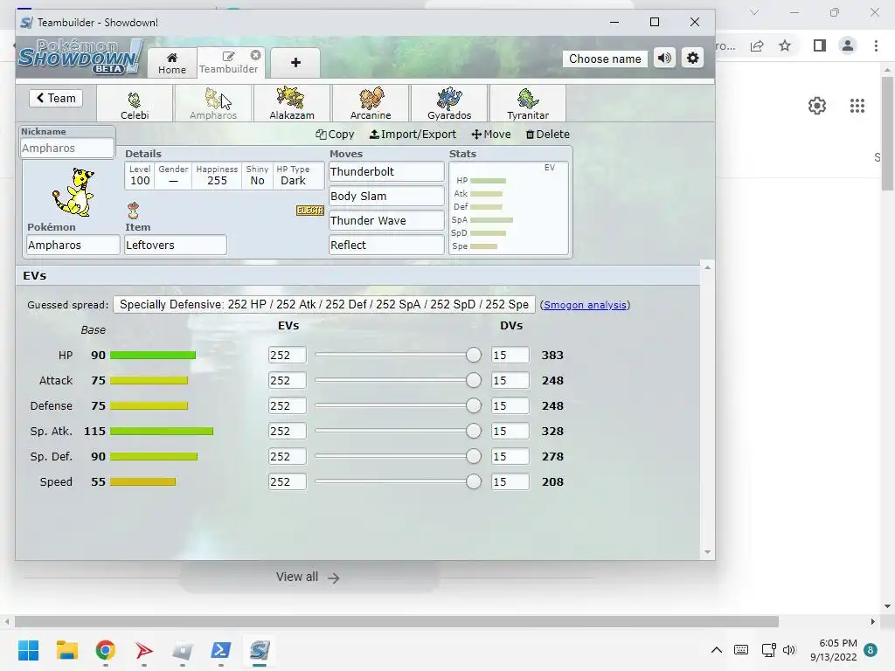Image resolution: width=895 pixels, height=671 pixels.
Task: Open a new tab with plus button
Action: point(295,63)
